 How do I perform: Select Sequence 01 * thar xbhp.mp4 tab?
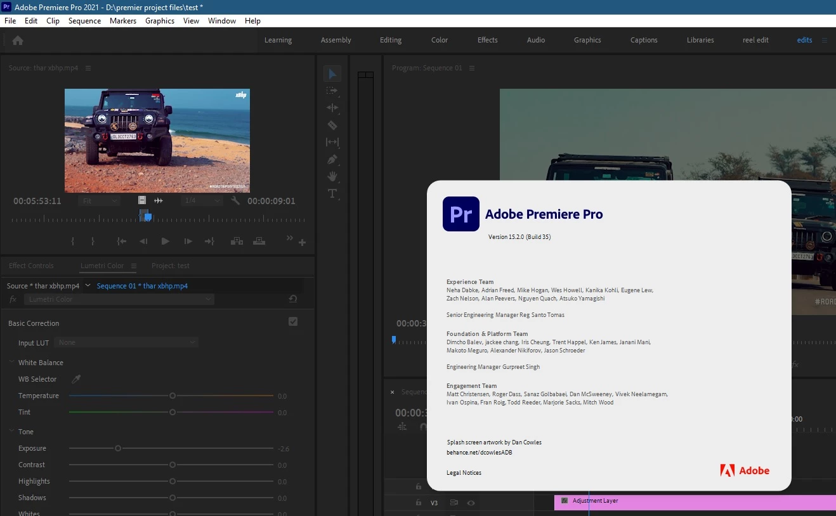tap(142, 286)
